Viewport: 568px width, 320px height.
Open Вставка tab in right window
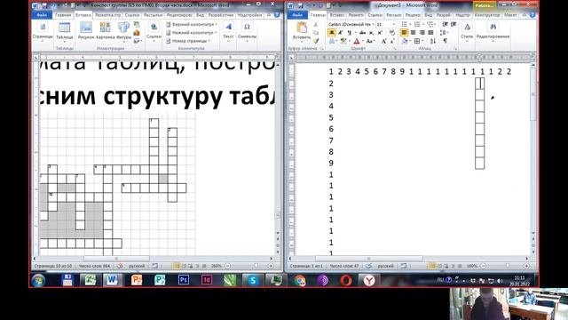(x=337, y=15)
